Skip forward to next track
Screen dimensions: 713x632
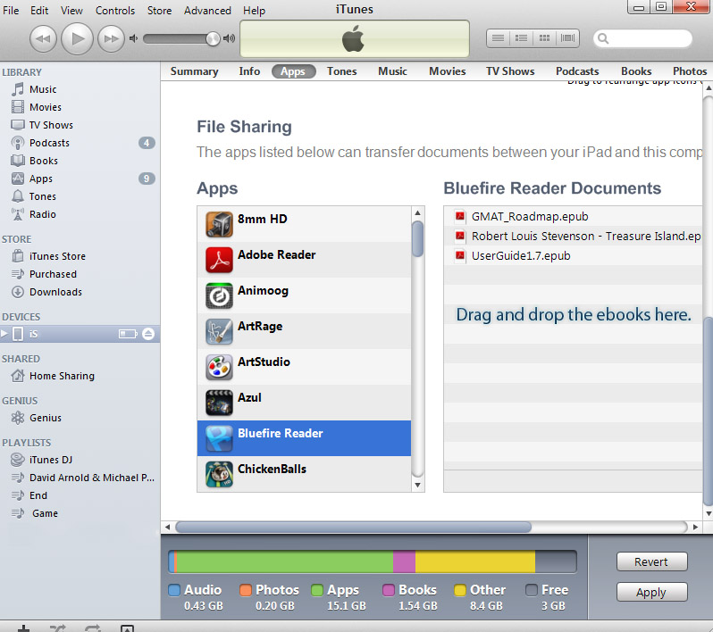pos(111,38)
